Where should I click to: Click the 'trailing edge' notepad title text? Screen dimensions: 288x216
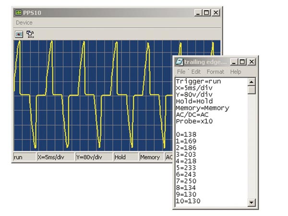[205, 62]
